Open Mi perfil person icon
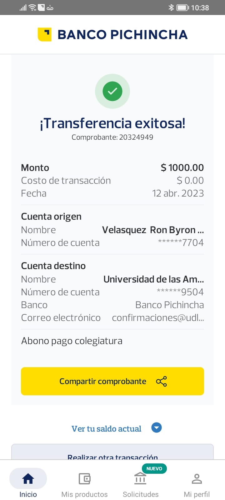225x500 pixels. pos(197,478)
